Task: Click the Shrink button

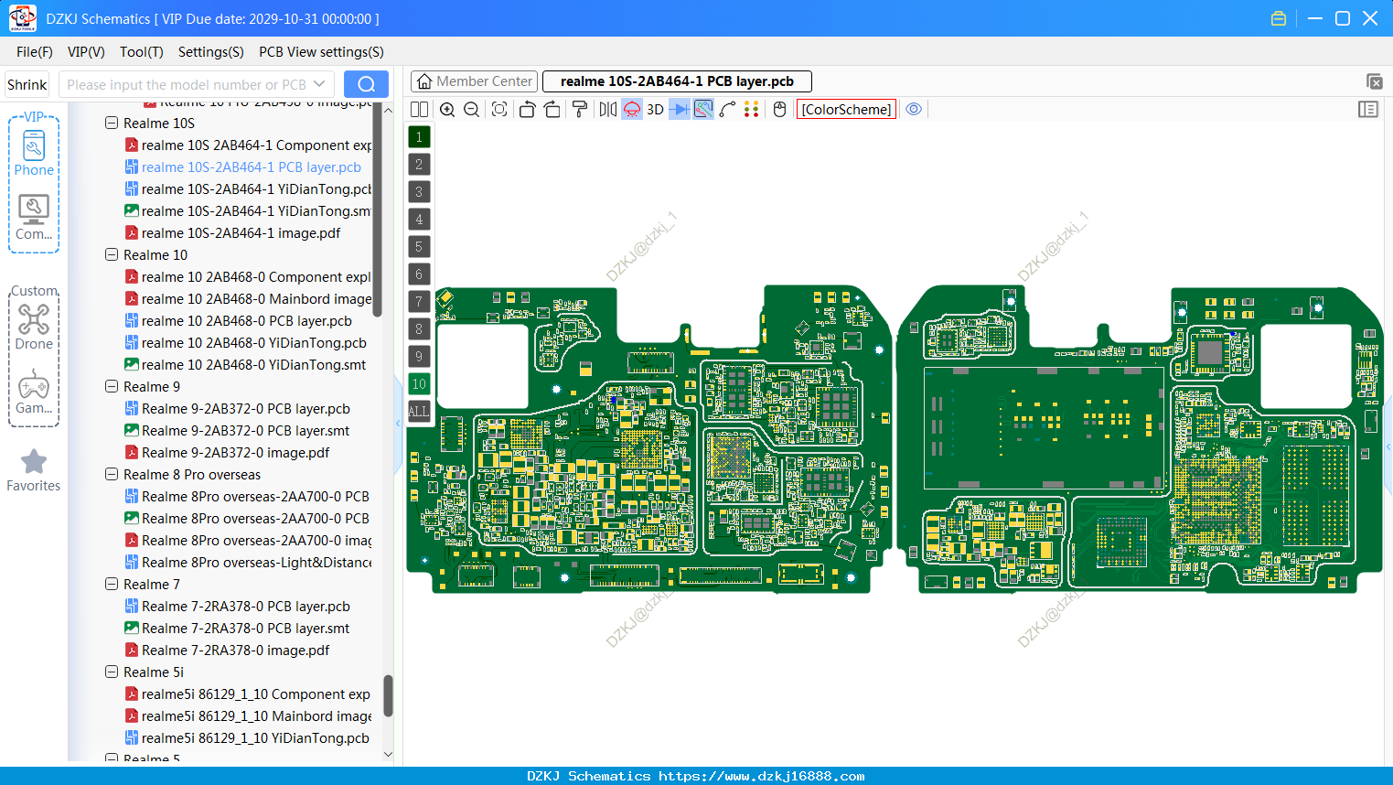Action: 27,84
